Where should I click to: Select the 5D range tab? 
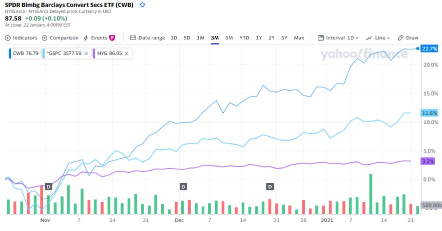[x=187, y=37]
